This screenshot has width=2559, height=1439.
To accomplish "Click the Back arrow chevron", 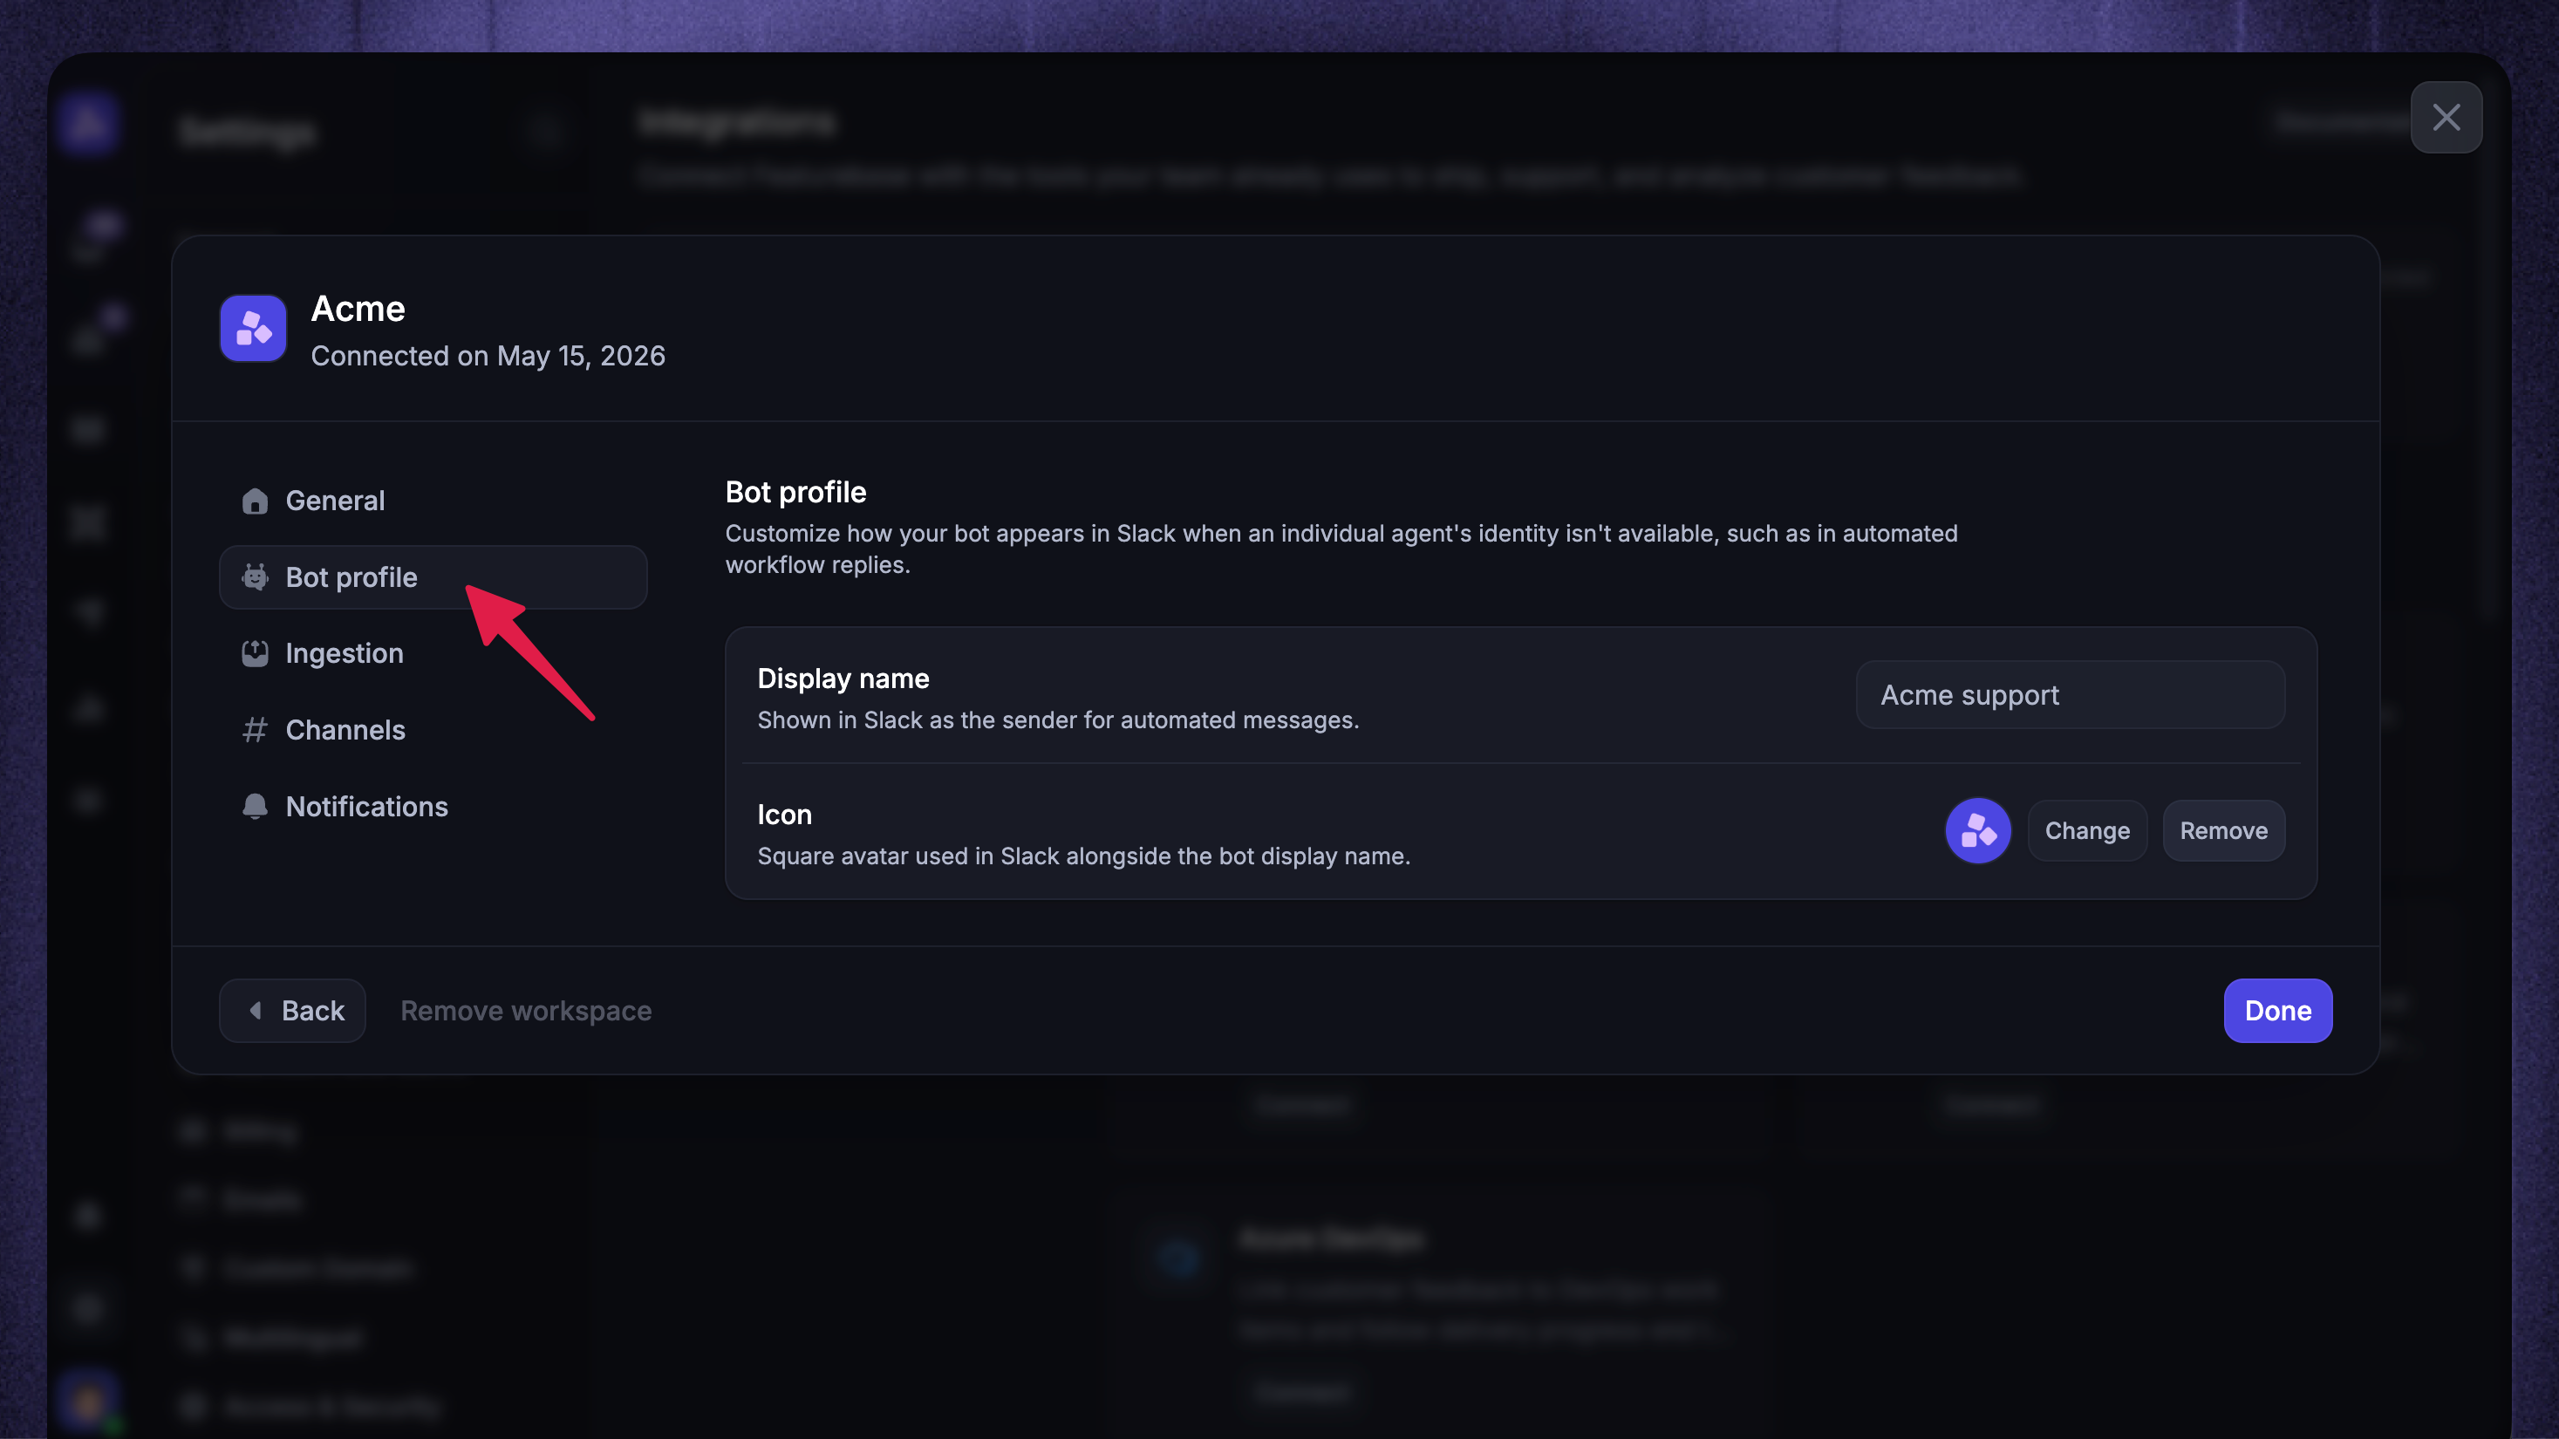I will coord(256,1011).
